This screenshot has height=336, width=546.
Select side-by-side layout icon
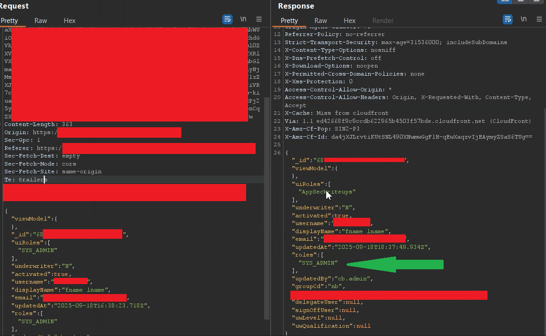pyautogui.click(x=504, y=1)
